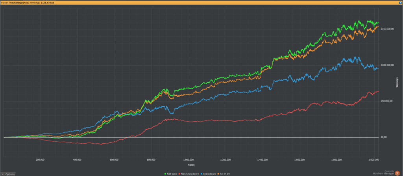Click the $100.000,00 winnings axis label

[387, 65]
